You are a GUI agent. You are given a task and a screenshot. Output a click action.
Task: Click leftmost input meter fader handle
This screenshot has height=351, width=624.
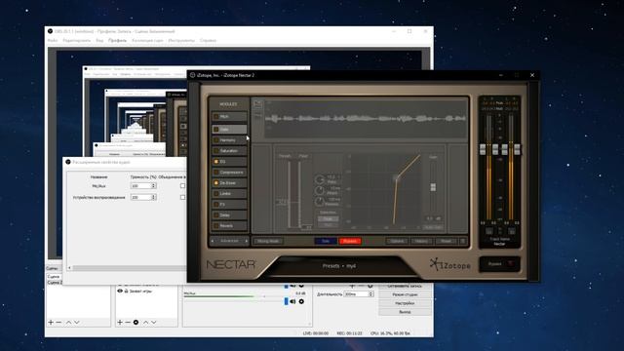tap(483, 149)
